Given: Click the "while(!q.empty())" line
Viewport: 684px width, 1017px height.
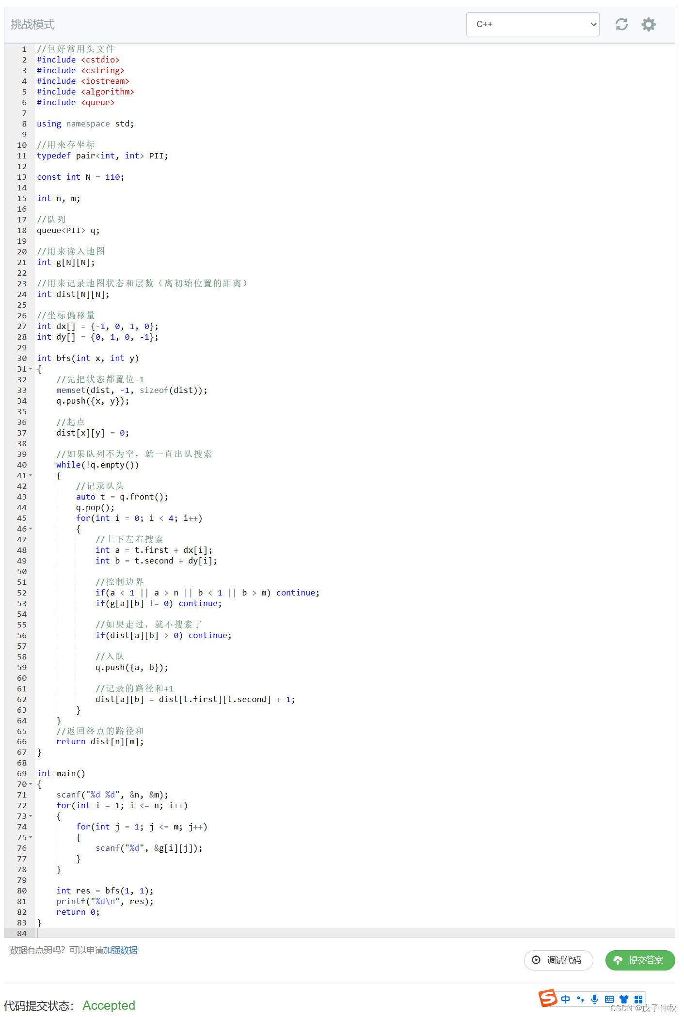Looking at the screenshot, I should click(97, 465).
